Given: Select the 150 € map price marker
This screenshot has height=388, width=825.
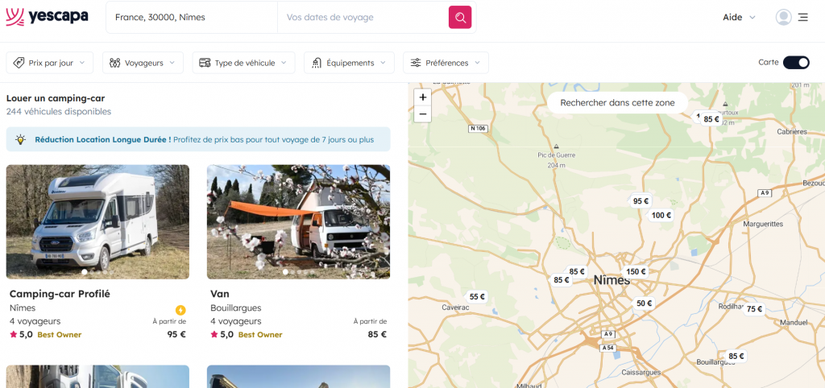Looking at the screenshot, I should [636, 272].
